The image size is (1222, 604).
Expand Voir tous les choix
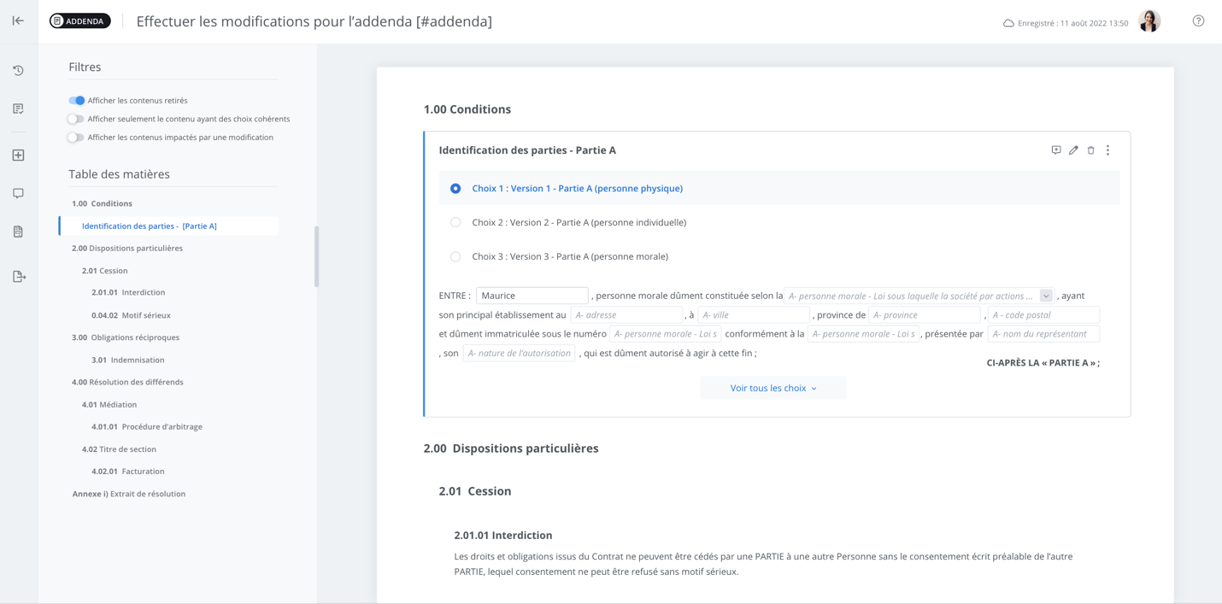point(773,388)
